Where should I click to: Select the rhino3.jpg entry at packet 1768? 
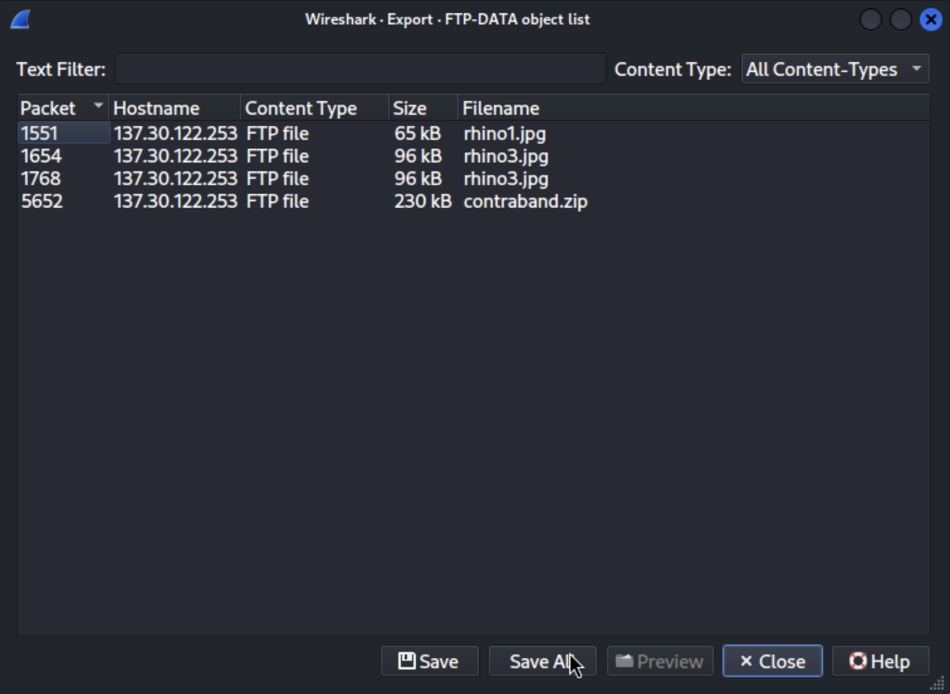click(506, 179)
